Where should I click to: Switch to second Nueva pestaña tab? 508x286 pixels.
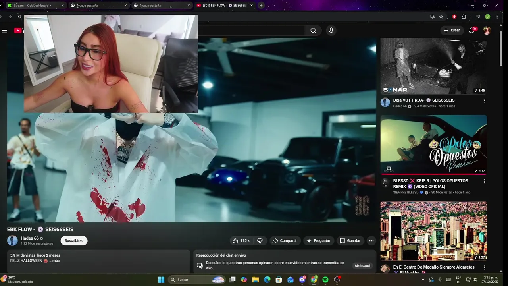[x=162, y=6]
